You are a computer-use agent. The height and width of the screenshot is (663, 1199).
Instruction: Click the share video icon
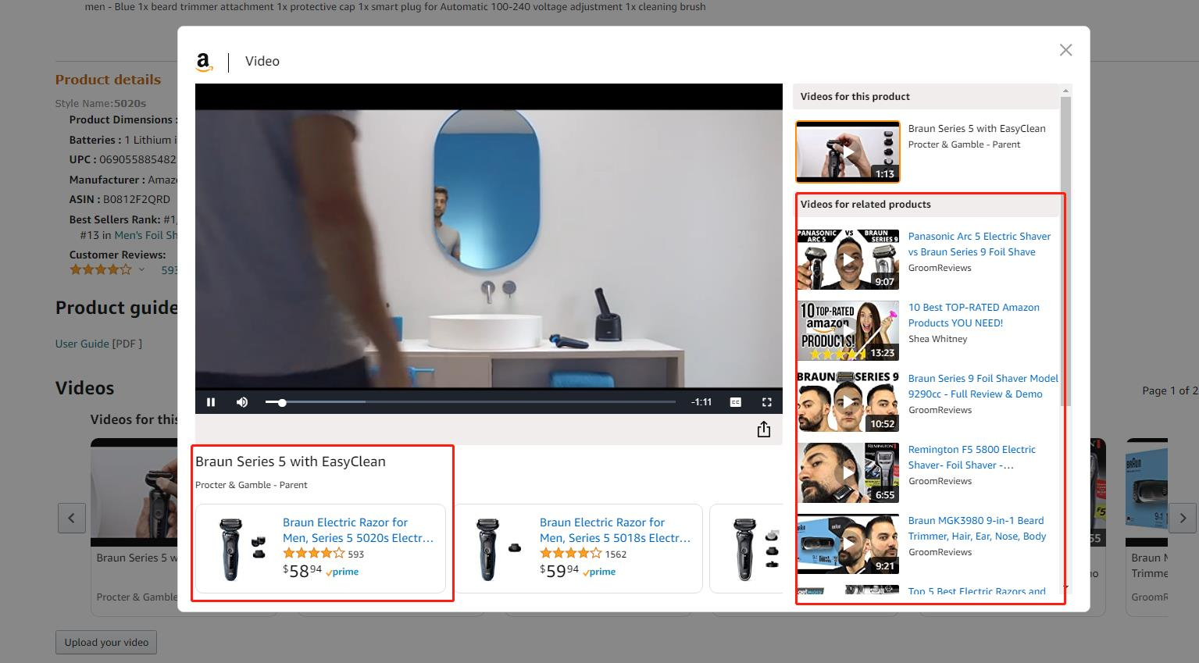[x=763, y=430]
